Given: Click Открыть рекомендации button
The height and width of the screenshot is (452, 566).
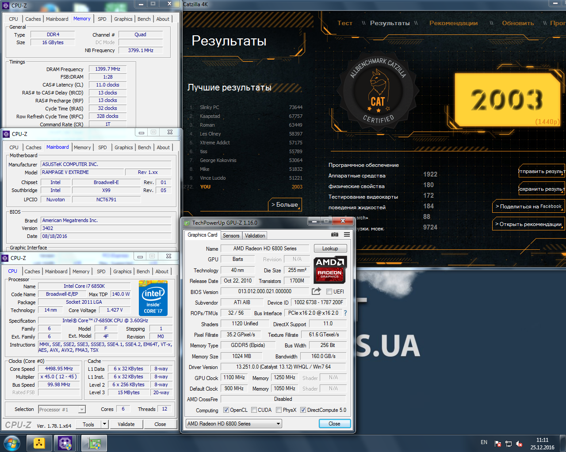Looking at the screenshot, I should pyautogui.click(x=528, y=224).
